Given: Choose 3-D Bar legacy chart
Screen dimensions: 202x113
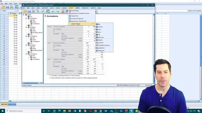Looking at the screenshot, I should (104, 27).
